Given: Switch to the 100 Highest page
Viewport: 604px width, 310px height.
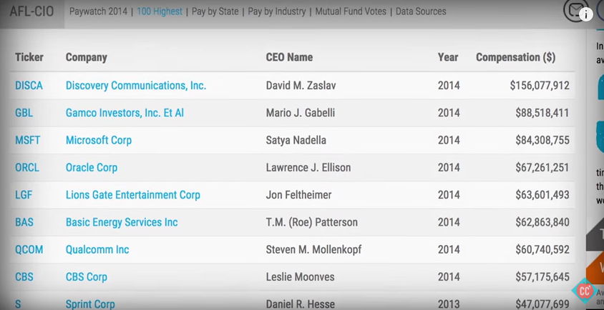Looking at the screenshot, I should [160, 11].
